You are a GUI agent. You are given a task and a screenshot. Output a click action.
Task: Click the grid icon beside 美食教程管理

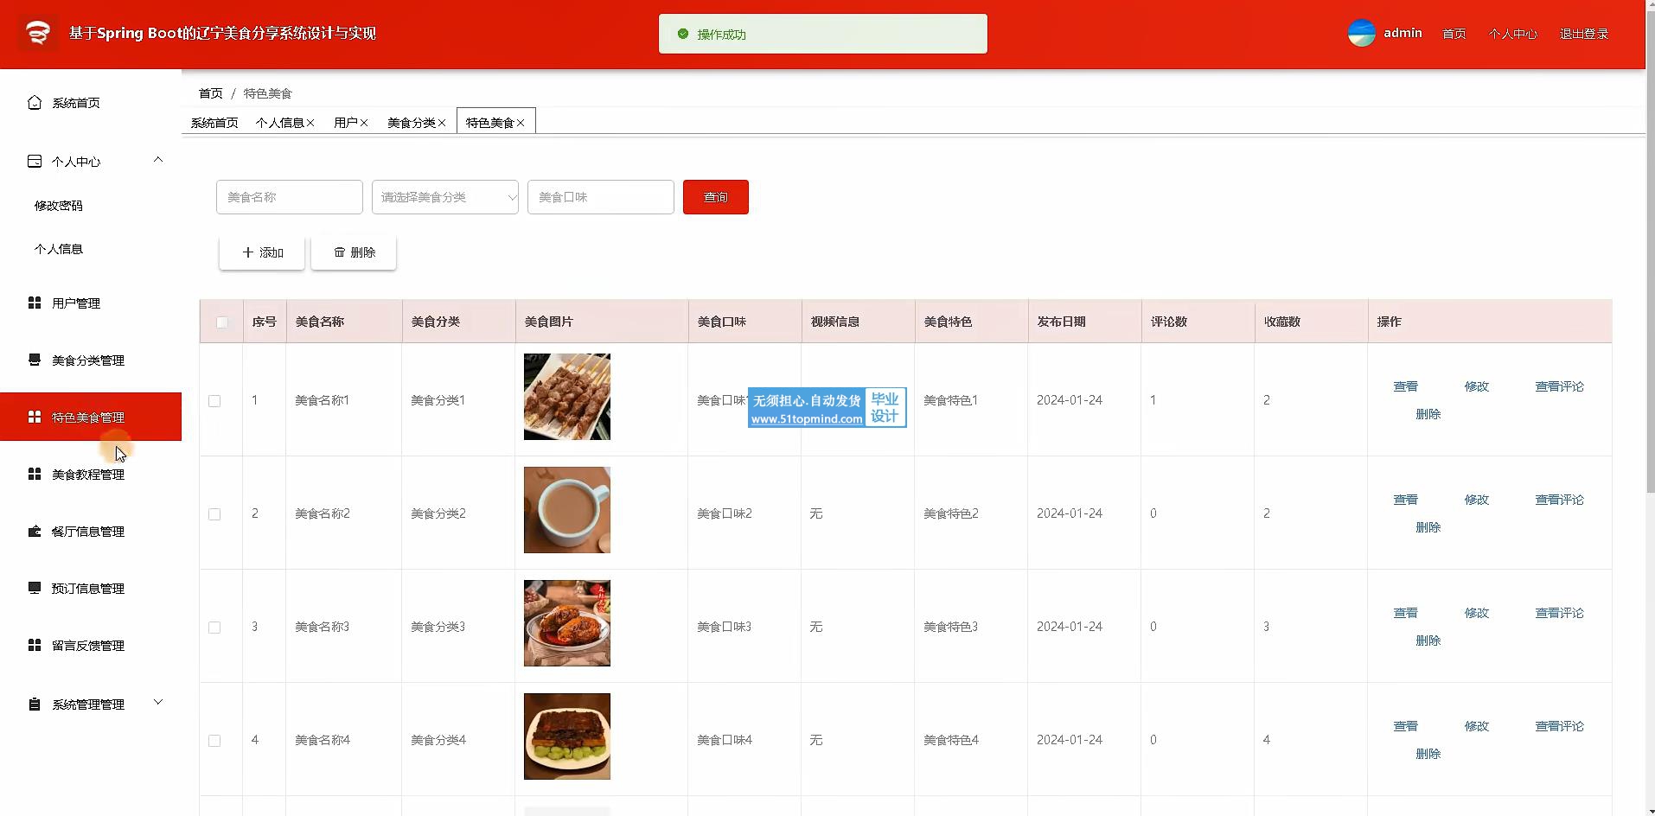pyautogui.click(x=35, y=474)
